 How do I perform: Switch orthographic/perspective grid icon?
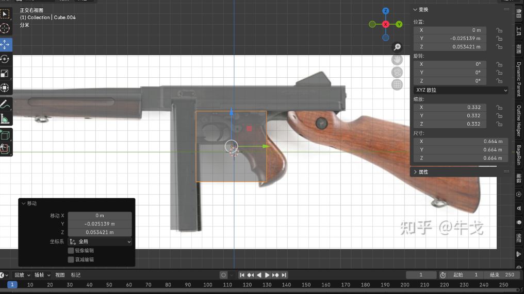[397, 84]
